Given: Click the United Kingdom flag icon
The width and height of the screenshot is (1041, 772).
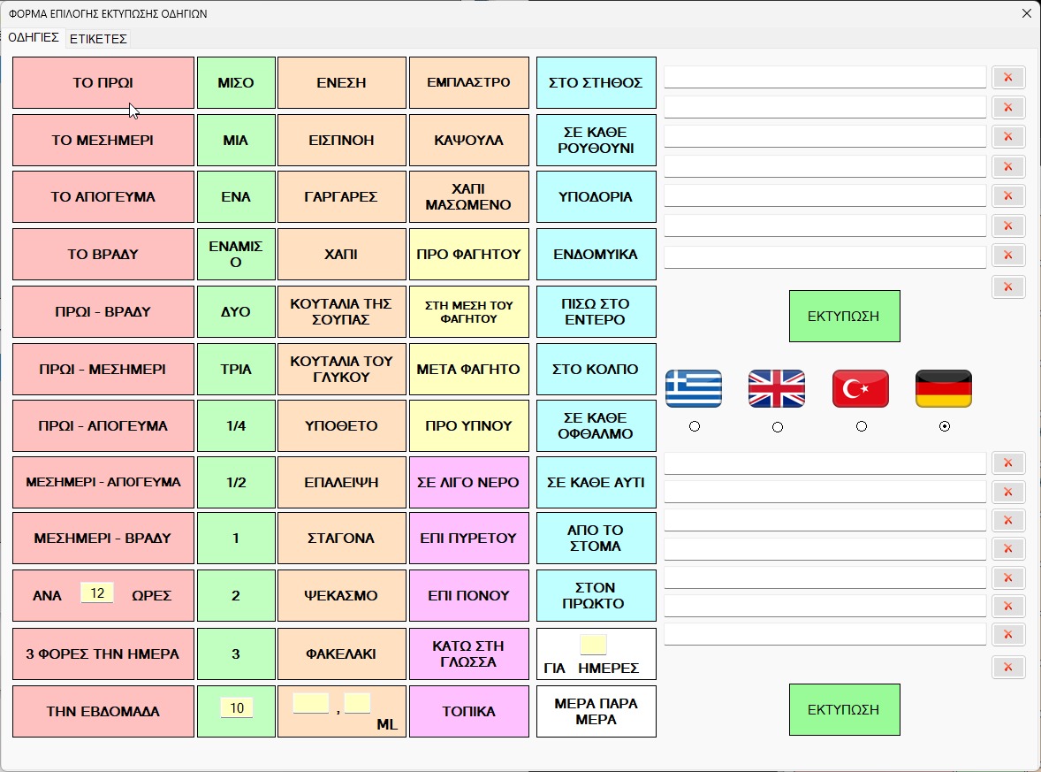Looking at the screenshot, I should point(777,389).
